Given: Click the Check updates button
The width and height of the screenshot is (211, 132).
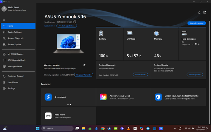Looking at the screenshot, I should [195, 75].
